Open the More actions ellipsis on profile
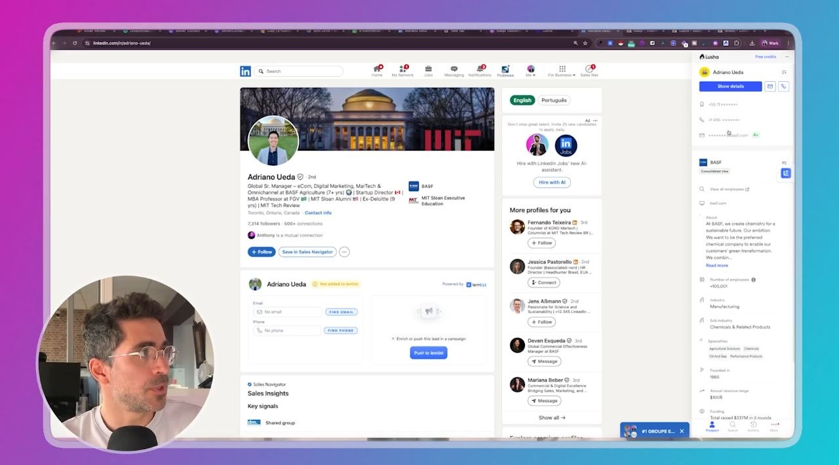 point(344,251)
